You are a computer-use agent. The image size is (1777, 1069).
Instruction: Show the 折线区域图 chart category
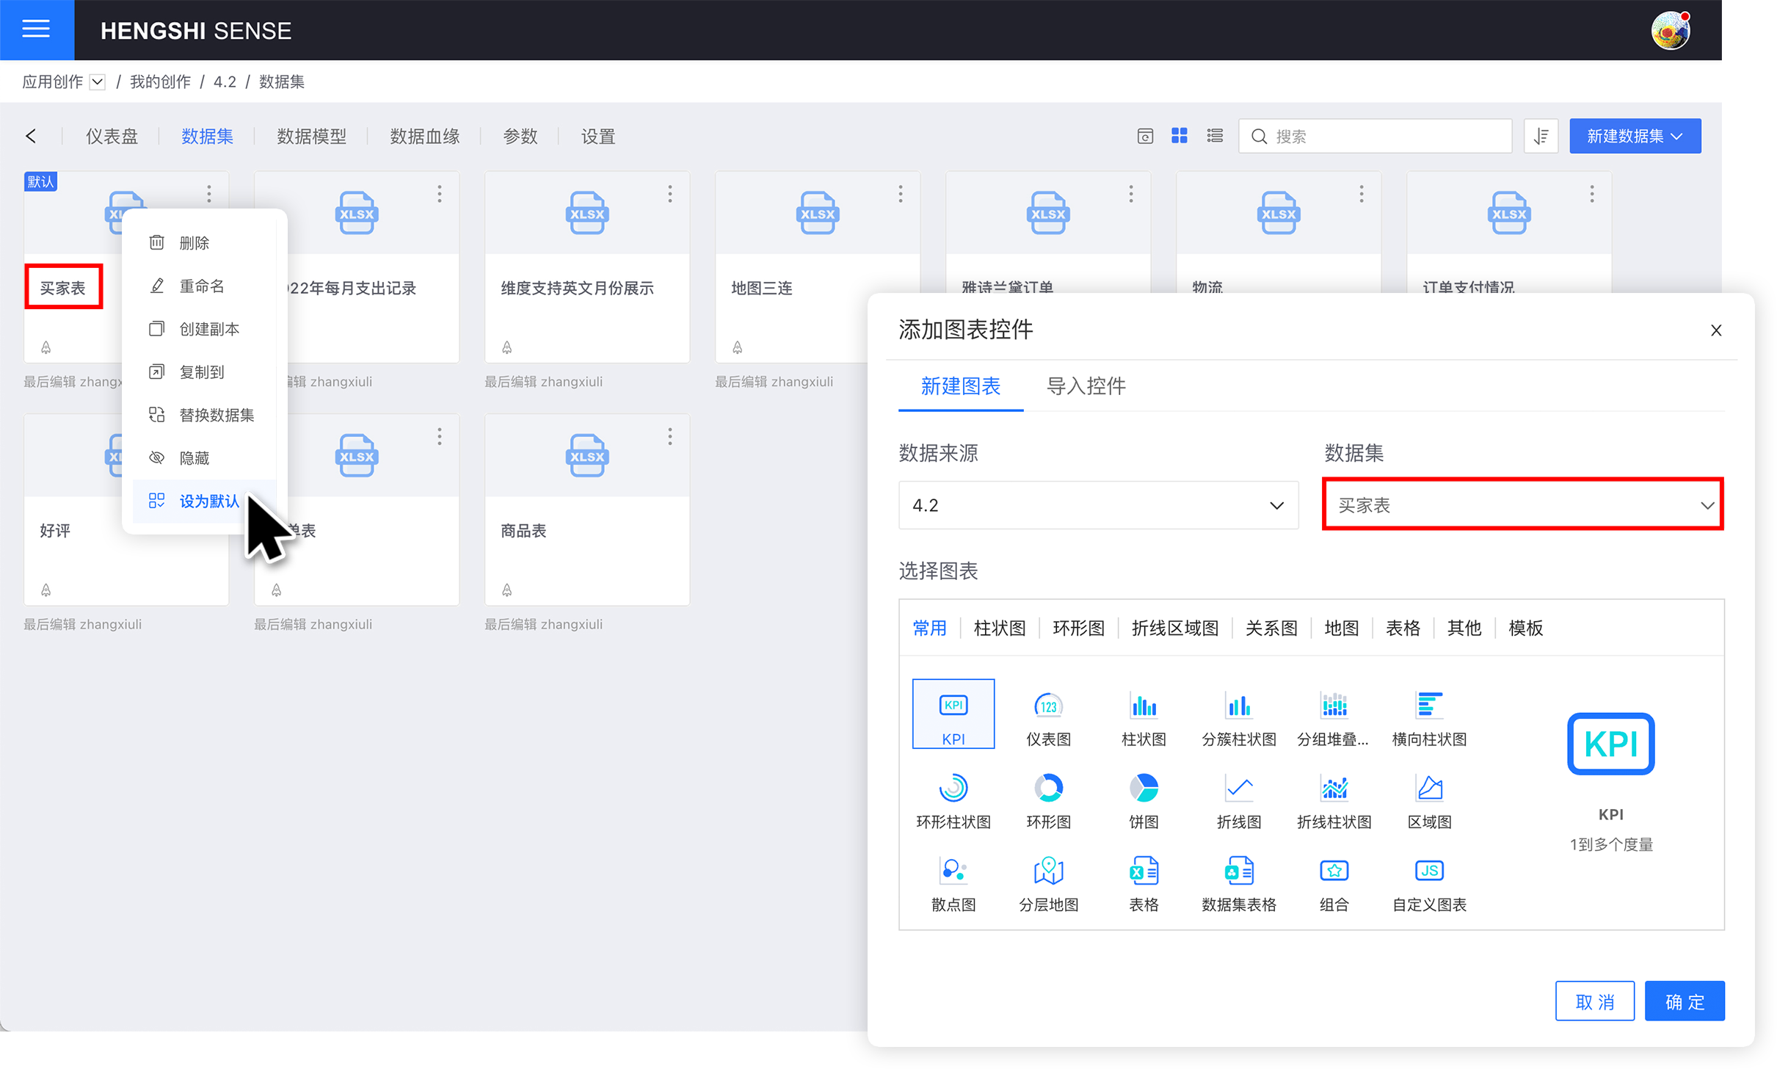1174,628
